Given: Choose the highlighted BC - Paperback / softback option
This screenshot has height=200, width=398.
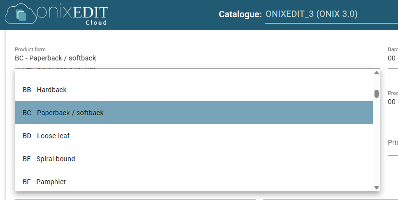Looking at the screenshot, I should 194,113.
